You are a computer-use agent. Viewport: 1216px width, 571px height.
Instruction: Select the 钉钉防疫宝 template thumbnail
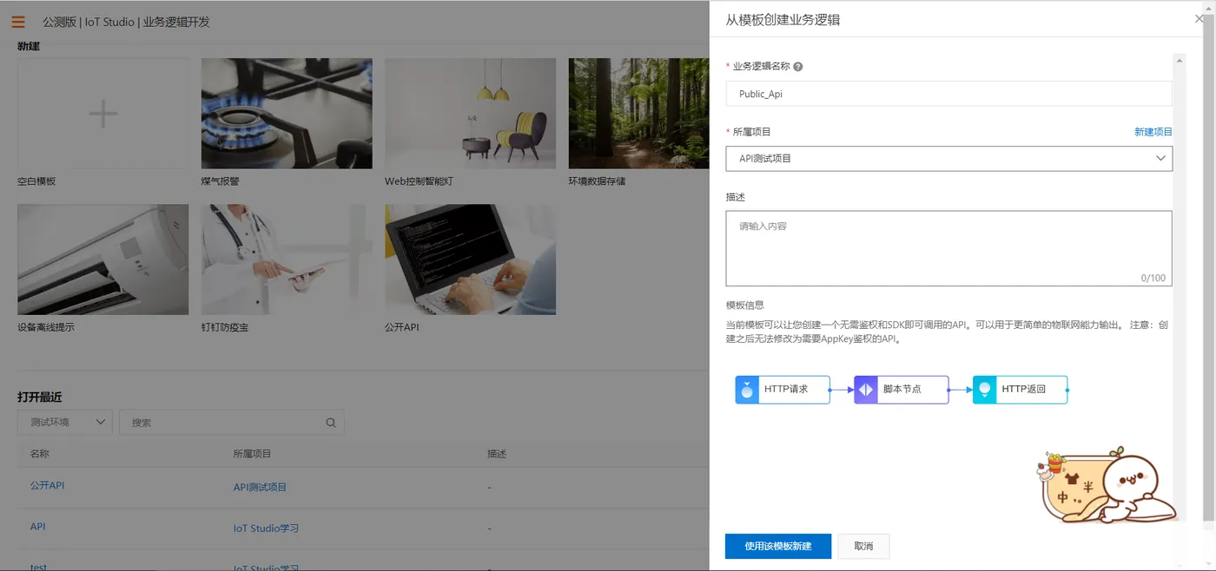point(287,259)
